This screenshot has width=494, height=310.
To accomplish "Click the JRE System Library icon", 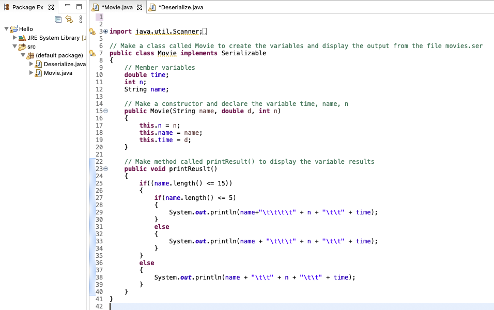I will [21, 38].
